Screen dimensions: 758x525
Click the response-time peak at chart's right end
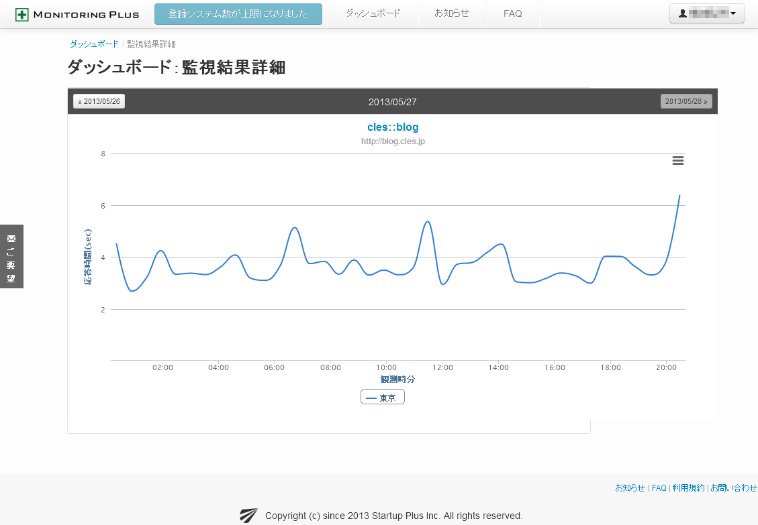point(680,195)
